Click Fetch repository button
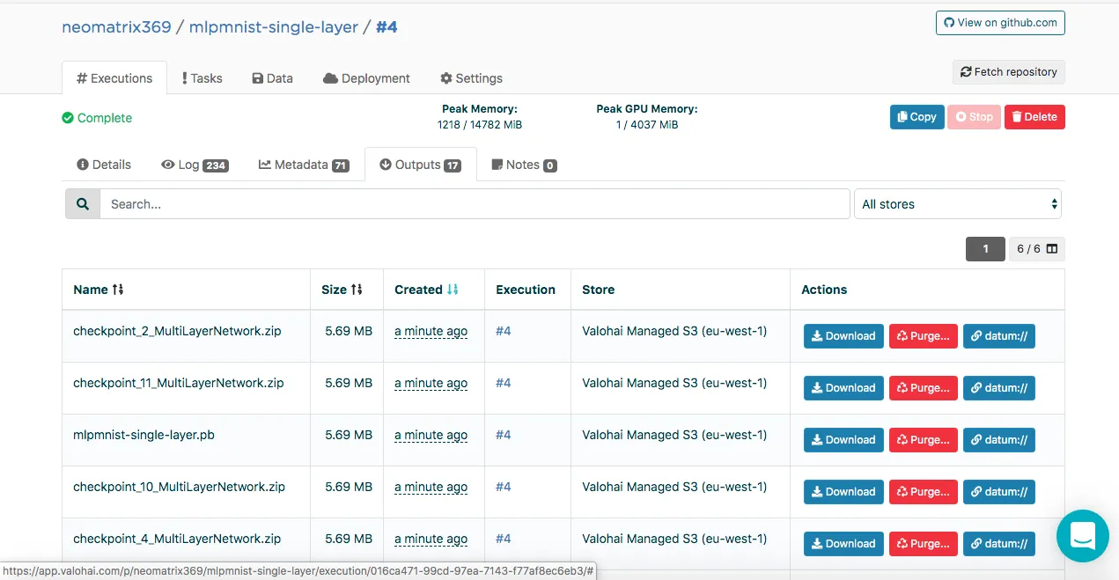Image resolution: width=1119 pixels, height=580 pixels. (x=1009, y=72)
